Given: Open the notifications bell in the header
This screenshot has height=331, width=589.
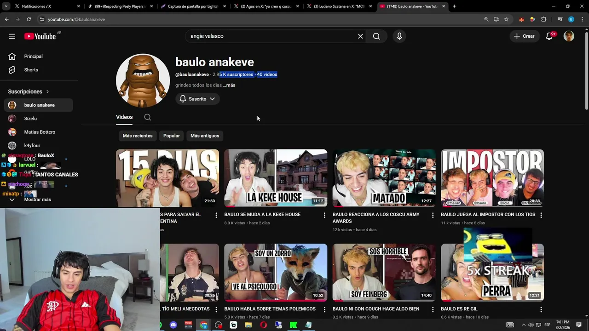Looking at the screenshot, I should pos(549,36).
